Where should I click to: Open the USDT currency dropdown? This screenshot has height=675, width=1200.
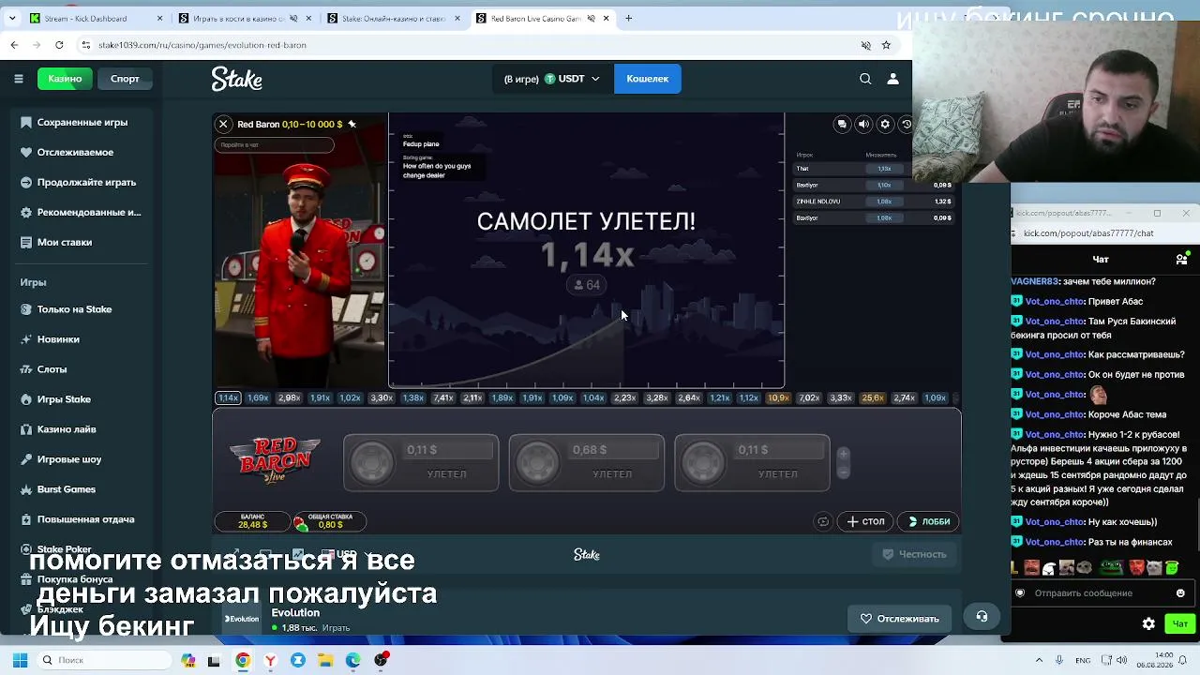(x=552, y=79)
